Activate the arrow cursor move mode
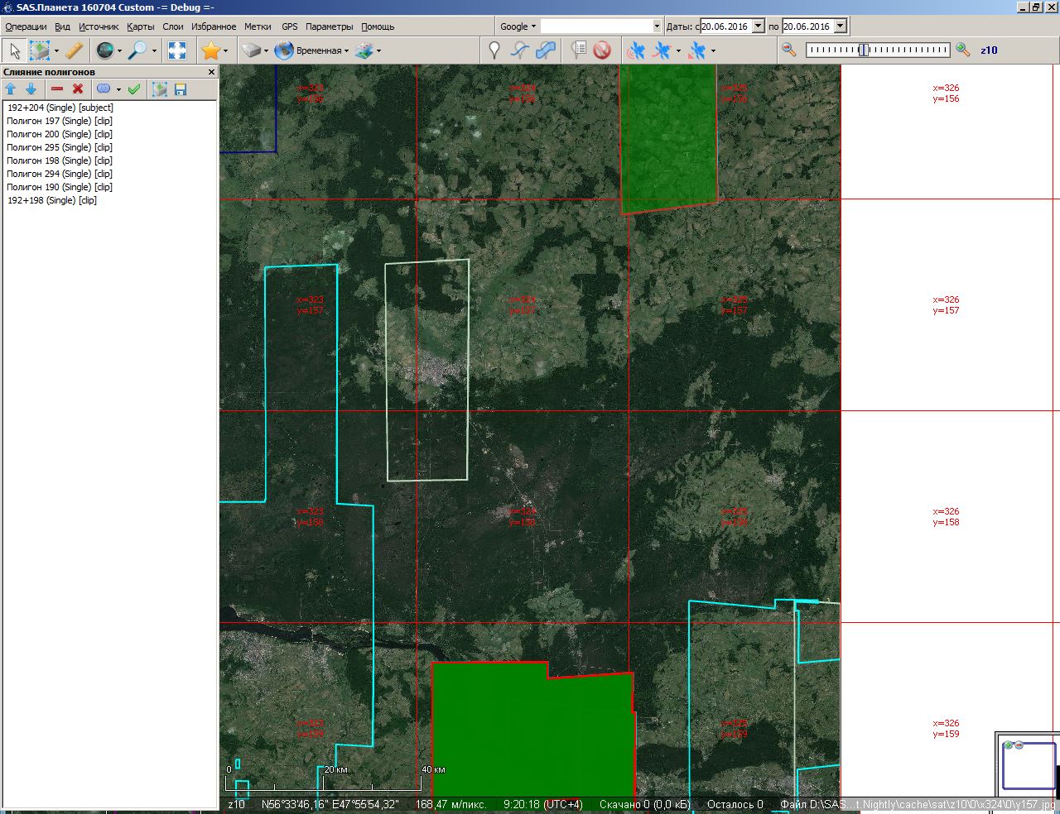The height and width of the screenshot is (814, 1060). pyautogui.click(x=14, y=50)
